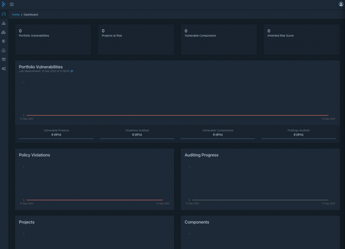Open Components via the cubes sidebar icon
This screenshot has width=345, height=249.
click(4, 32)
